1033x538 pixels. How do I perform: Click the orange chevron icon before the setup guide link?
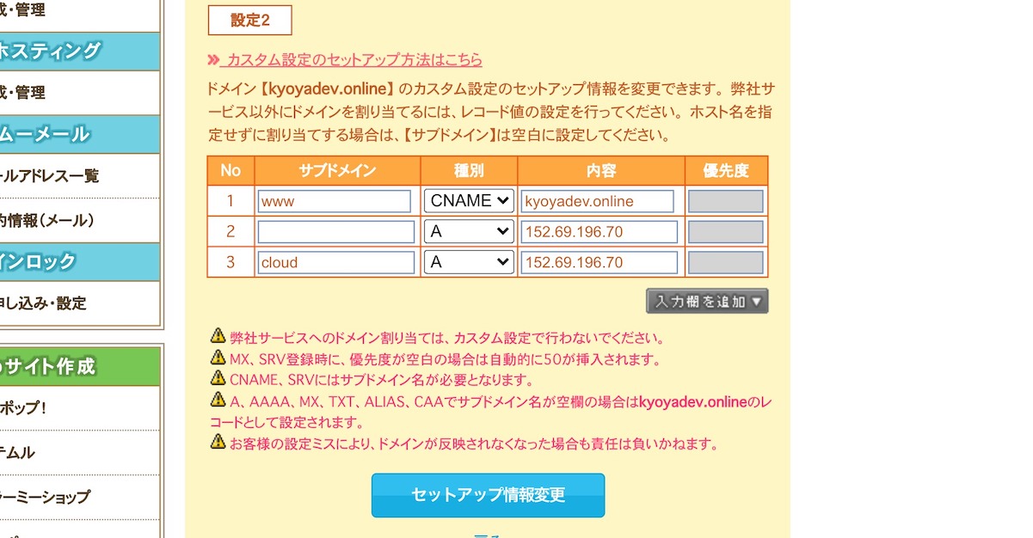pos(214,60)
